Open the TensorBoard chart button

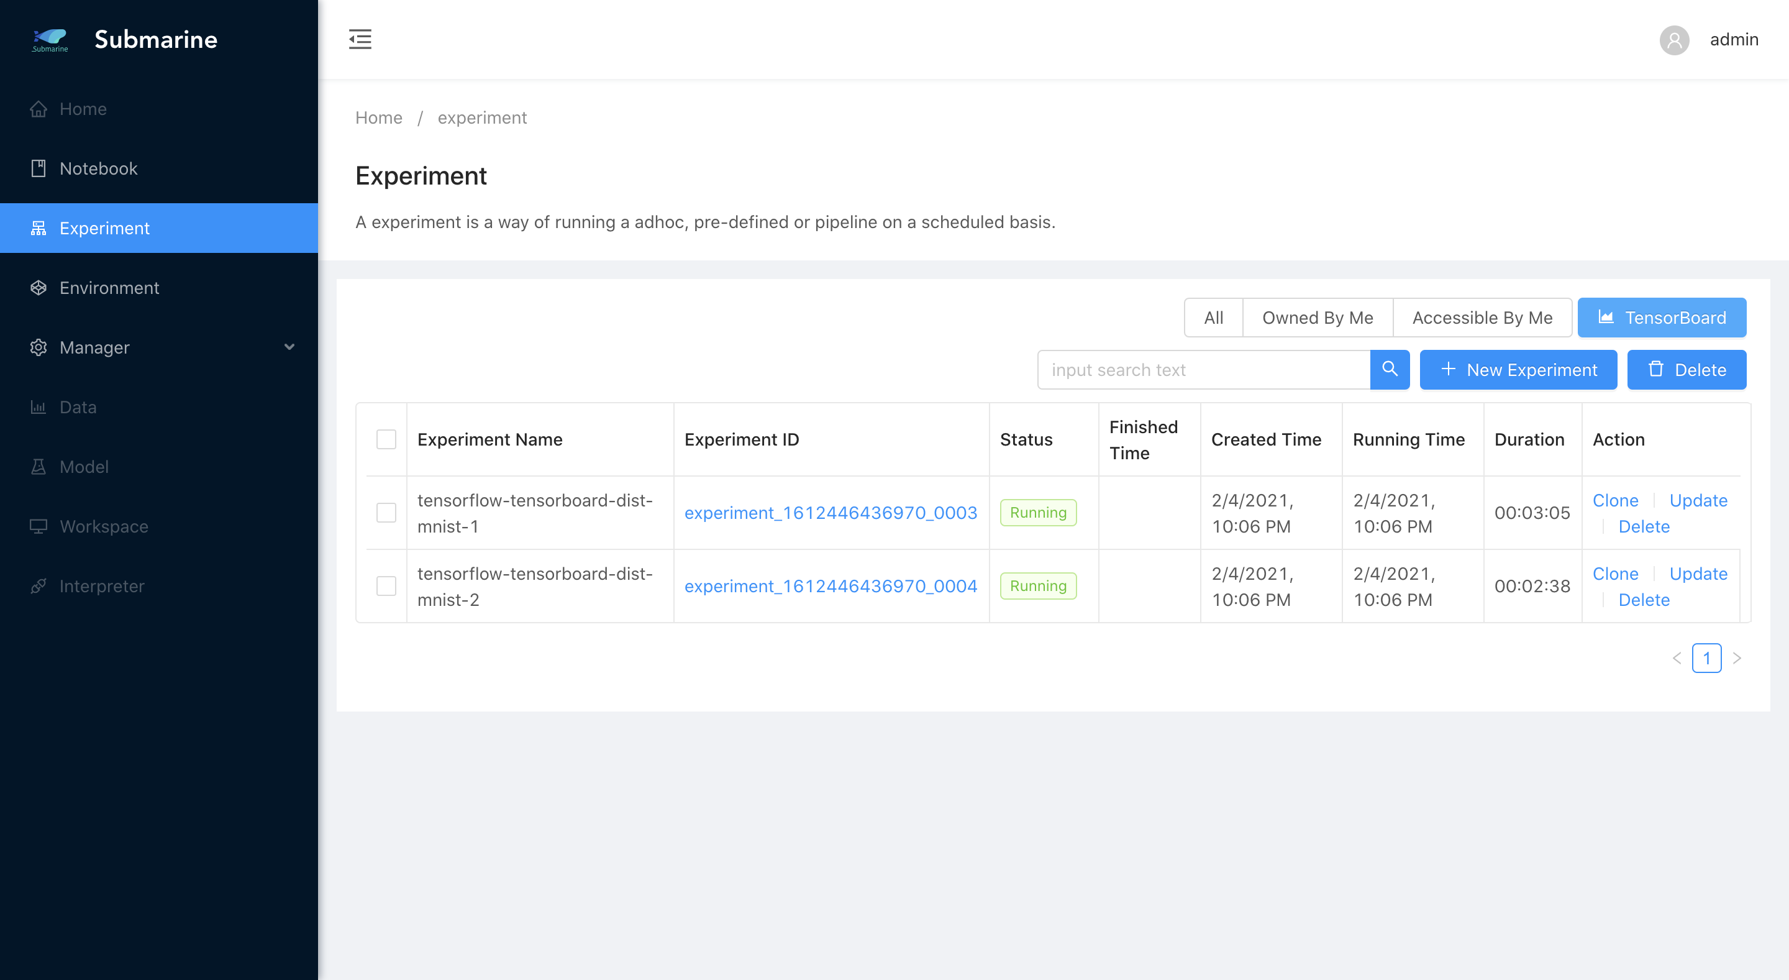[1661, 318]
